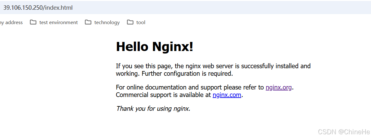
Task: Open the nginx.org documentation link
Action: tap(279, 87)
